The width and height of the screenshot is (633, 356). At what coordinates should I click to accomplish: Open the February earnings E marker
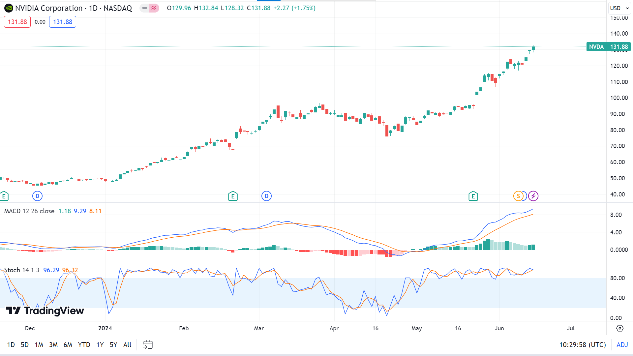(x=233, y=196)
